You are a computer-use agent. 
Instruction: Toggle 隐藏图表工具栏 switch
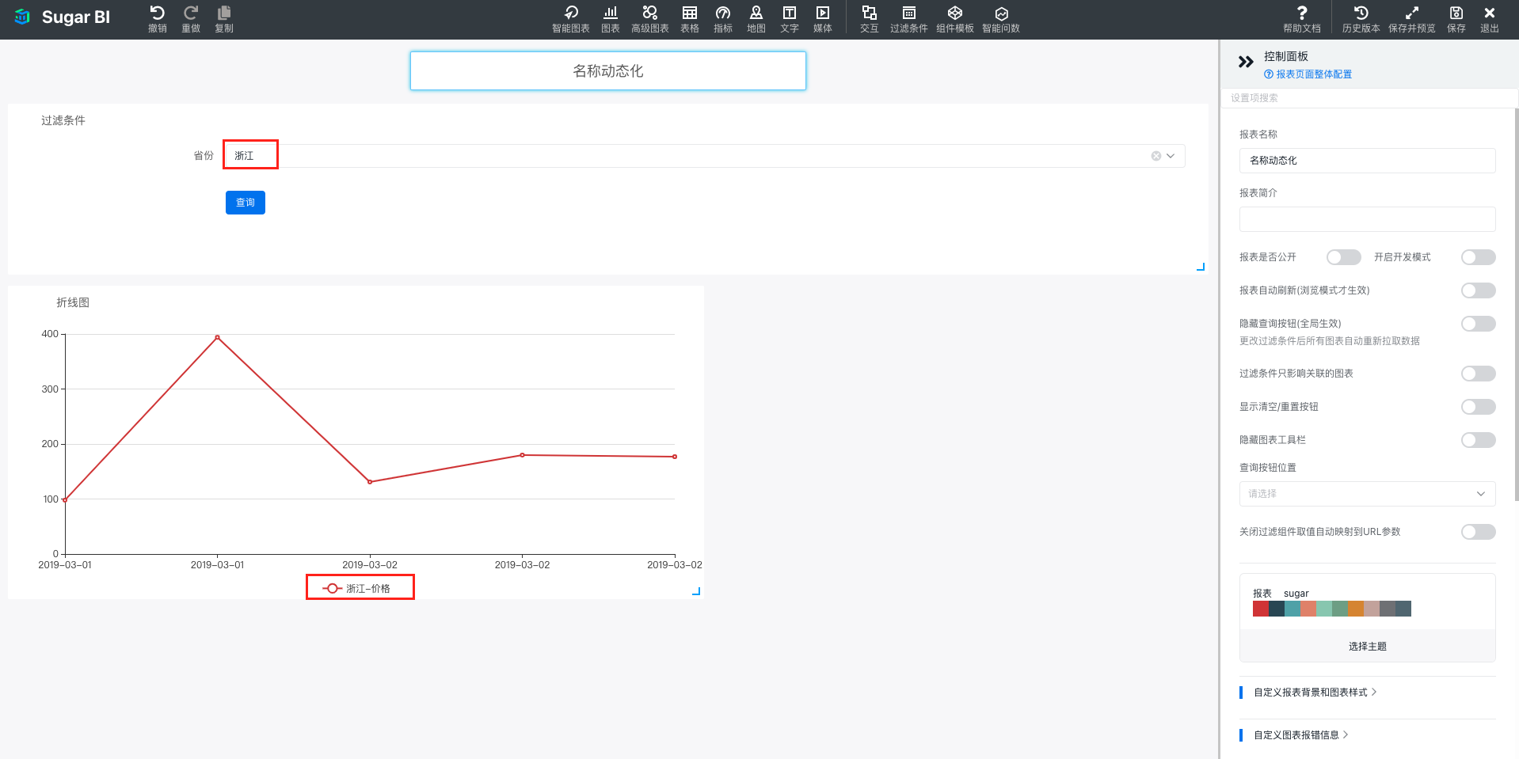1479,440
